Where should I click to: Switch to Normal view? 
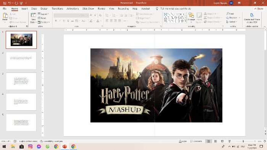[x=208, y=141]
